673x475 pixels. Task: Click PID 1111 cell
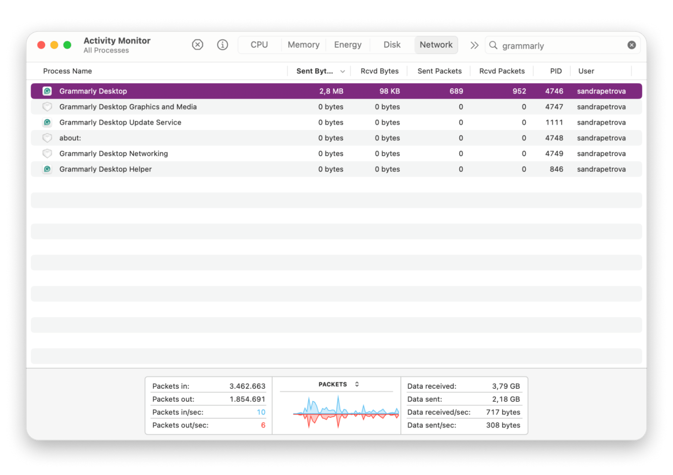point(554,122)
